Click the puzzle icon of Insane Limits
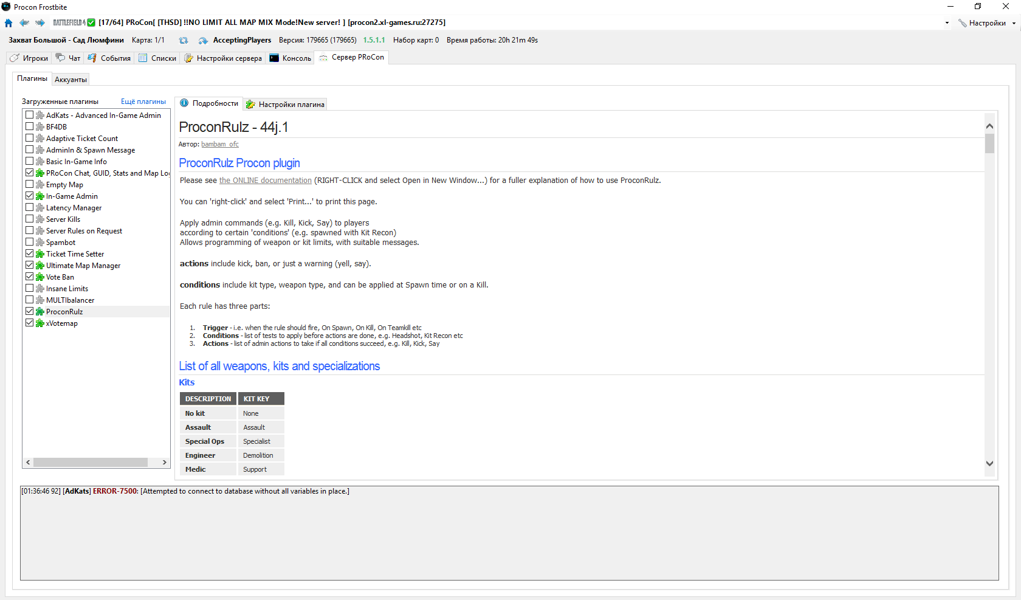Viewport: 1021px width, 600px height. click(40, 289)
